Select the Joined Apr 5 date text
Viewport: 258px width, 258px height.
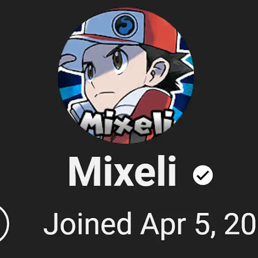pyautogui.click(x=150, y=225)
